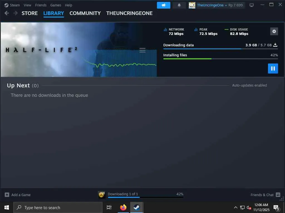
Task: Click the network tray icon
Action: coord(242,207)
